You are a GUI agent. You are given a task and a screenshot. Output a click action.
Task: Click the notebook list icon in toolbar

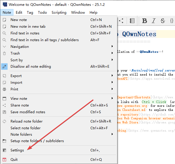tap(132, 21)
